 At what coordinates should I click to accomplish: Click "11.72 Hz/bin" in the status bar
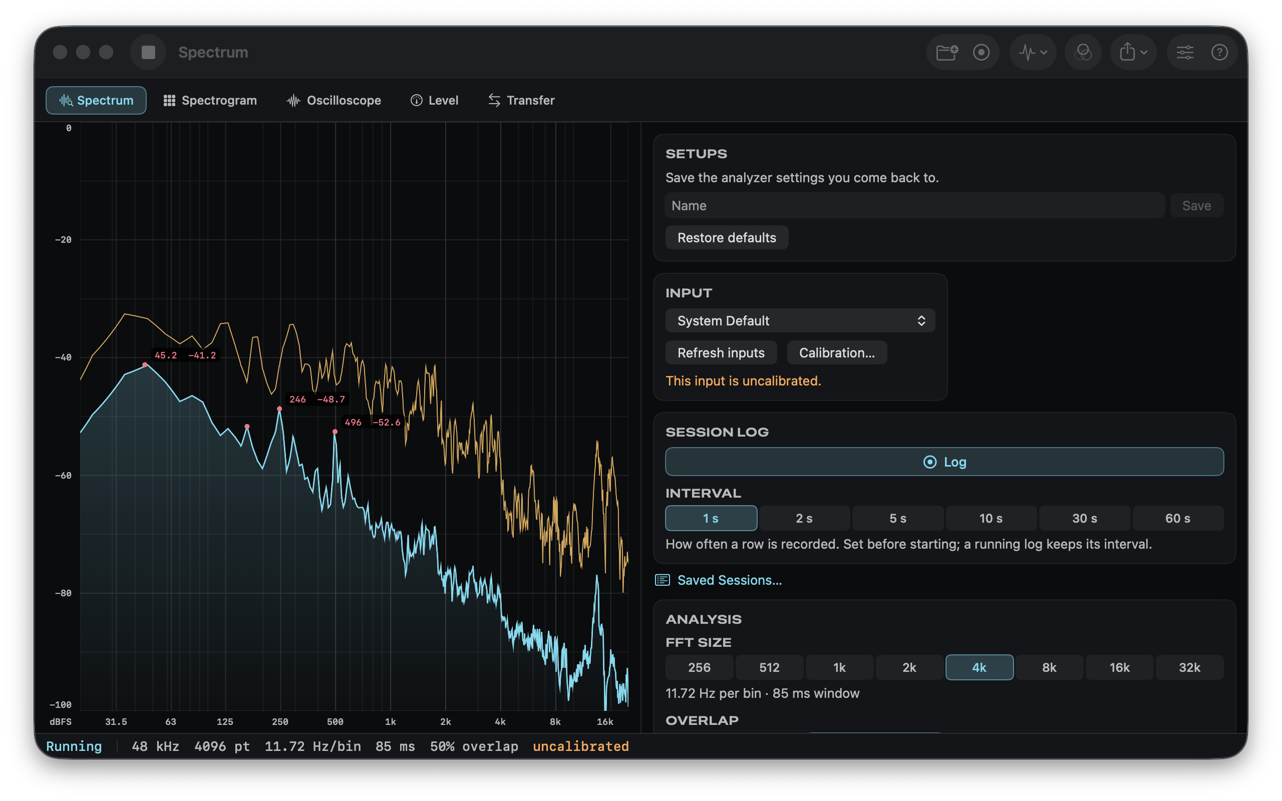(312, 746)
